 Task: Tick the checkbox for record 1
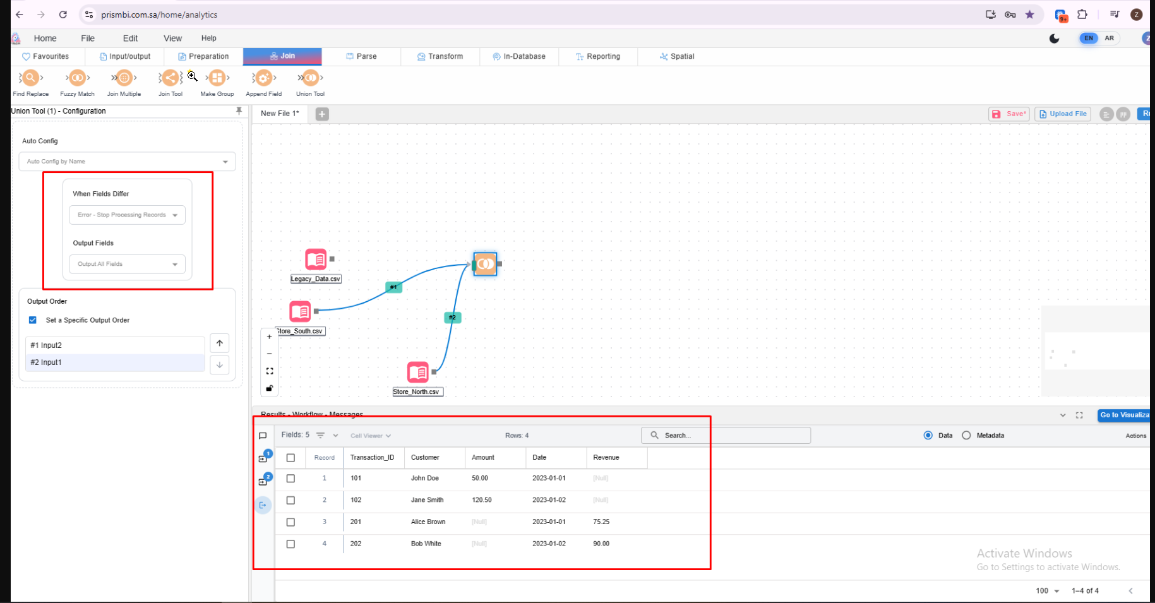(x=290, y=479)
